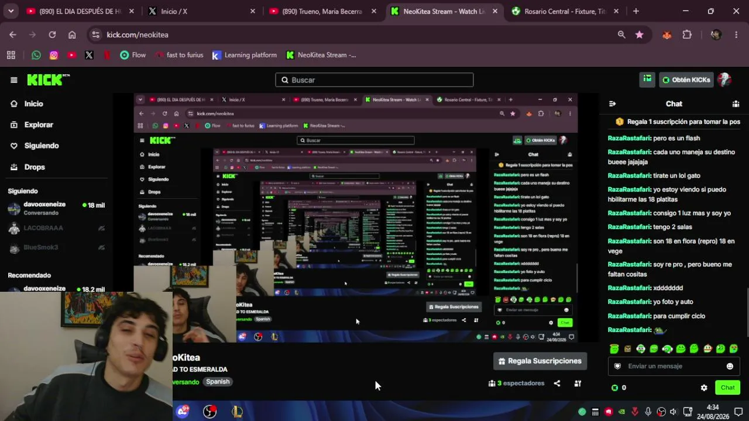Click in the Enviar un mensaje chat box

coord(673,366)
